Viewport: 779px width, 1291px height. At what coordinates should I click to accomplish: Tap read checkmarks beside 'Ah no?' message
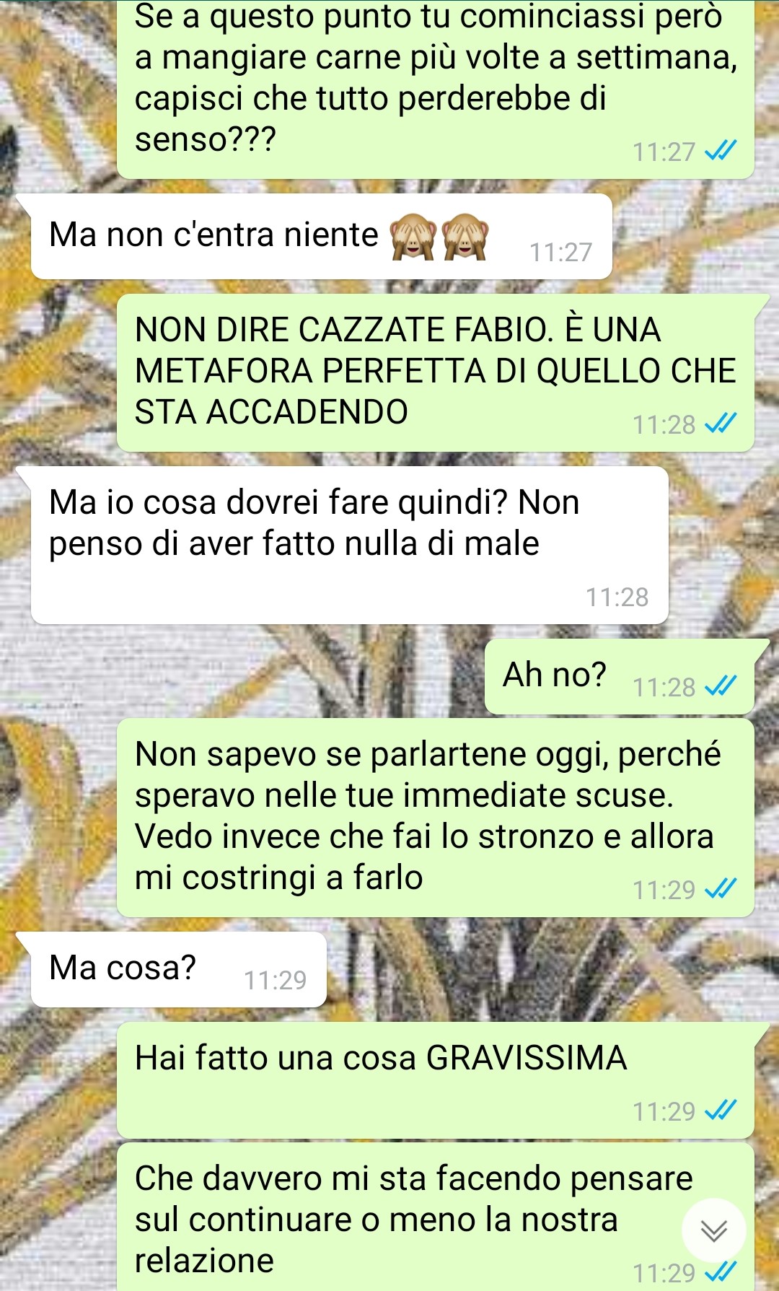[x=721, y=686]
